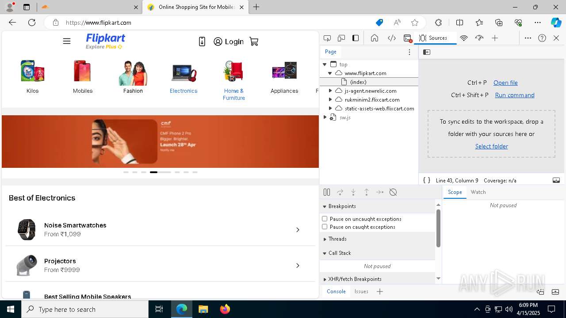Click the debugger sidebar scrollbar down arrow
The width and height of the screenshot is (566, 318).
point(438,278)
